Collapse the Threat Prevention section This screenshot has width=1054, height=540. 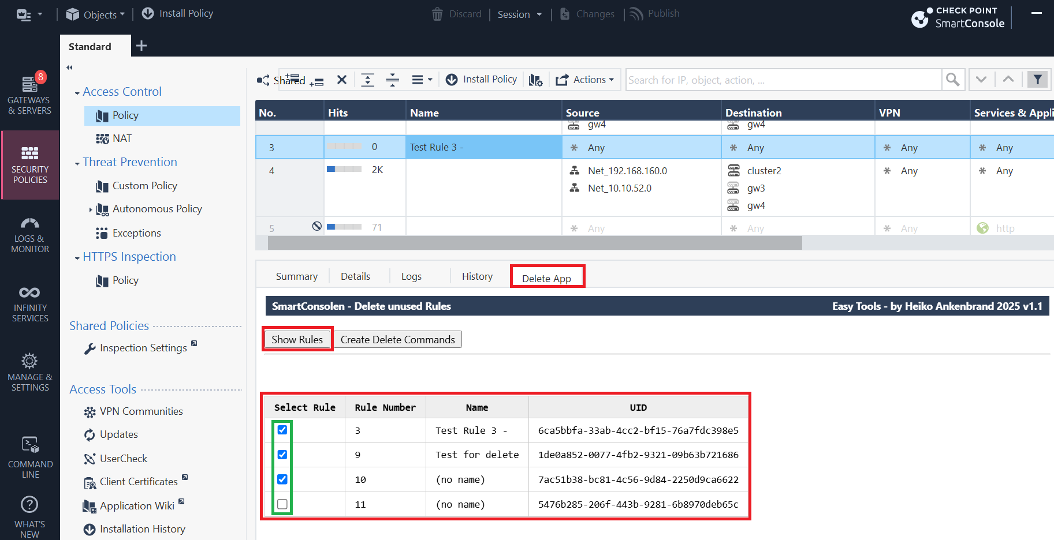[77, 163]
